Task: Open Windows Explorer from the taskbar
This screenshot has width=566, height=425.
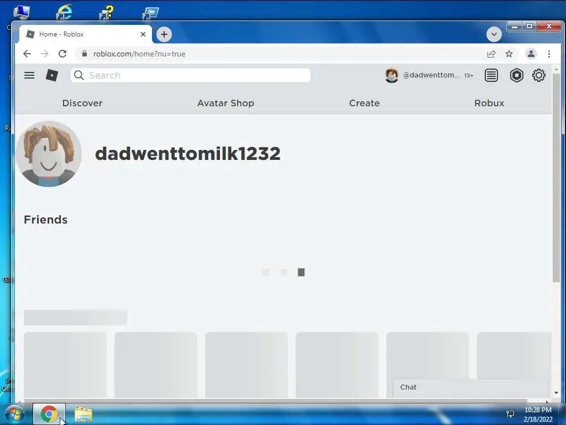Action: tap(83, 414)
